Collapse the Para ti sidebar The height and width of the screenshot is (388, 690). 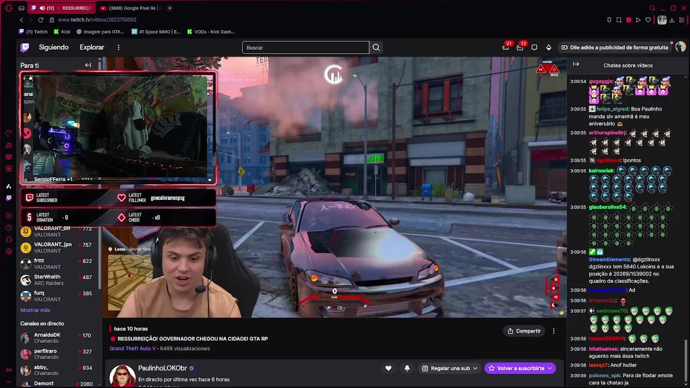[88, 65]
